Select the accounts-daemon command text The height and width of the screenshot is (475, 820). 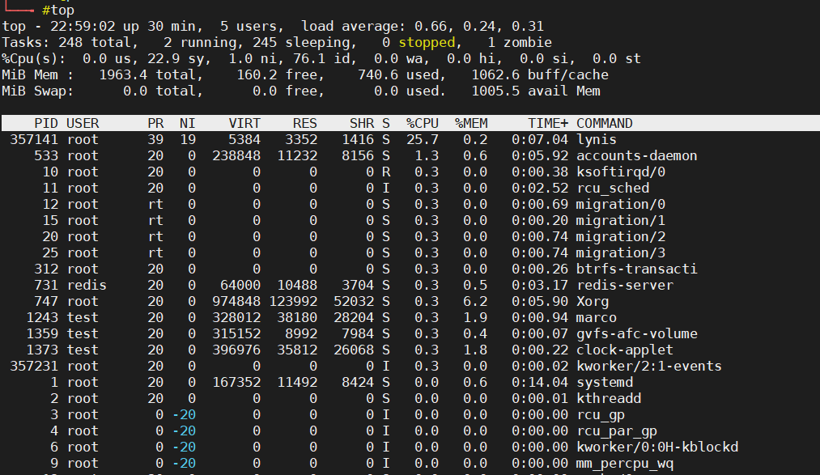tap(636, 155)
